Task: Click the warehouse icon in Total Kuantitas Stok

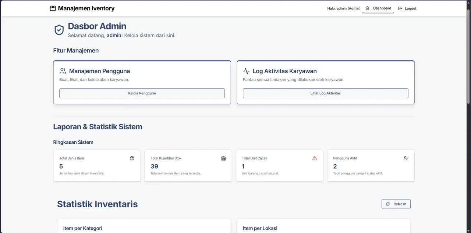Action: [x=223, y=158]
